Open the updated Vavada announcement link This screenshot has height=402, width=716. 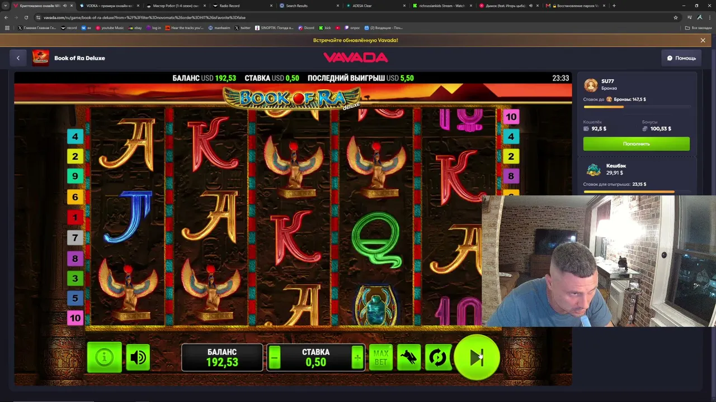coord(356,40)
